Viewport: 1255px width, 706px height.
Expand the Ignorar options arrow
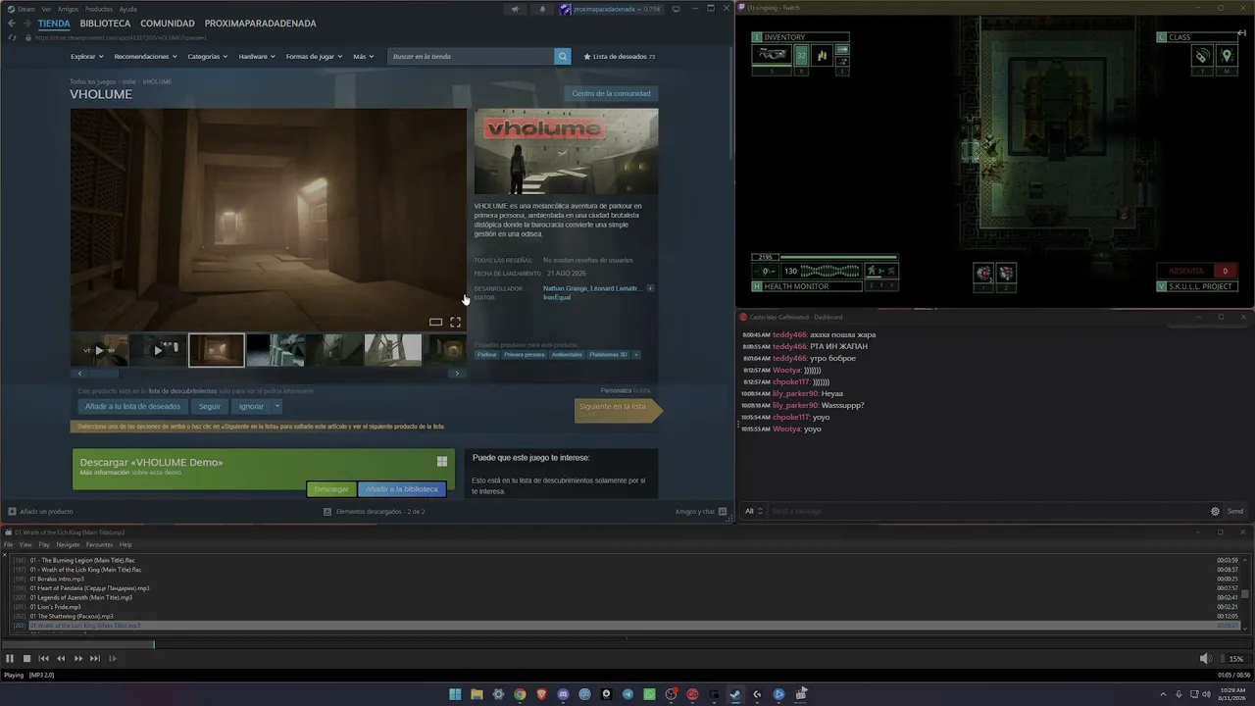(x=277, y=406)
